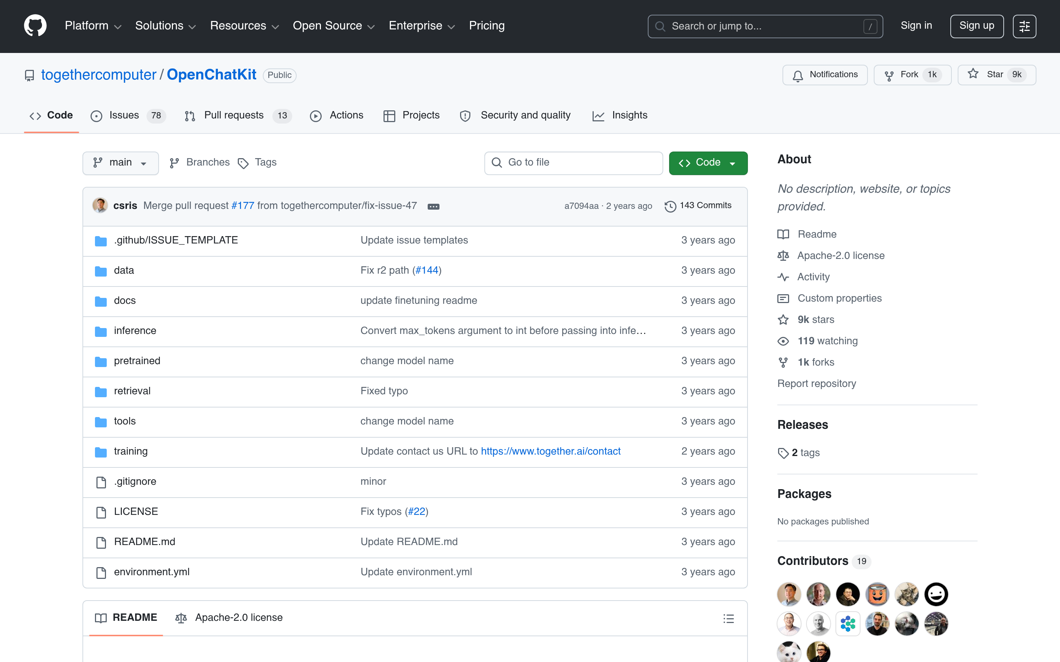Open commit hash a7094aa
The image size is (1060, 662).
(x=581, y=206)
